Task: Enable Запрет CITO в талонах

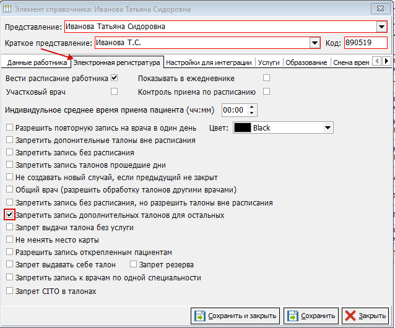Action: tap(9, 291)
